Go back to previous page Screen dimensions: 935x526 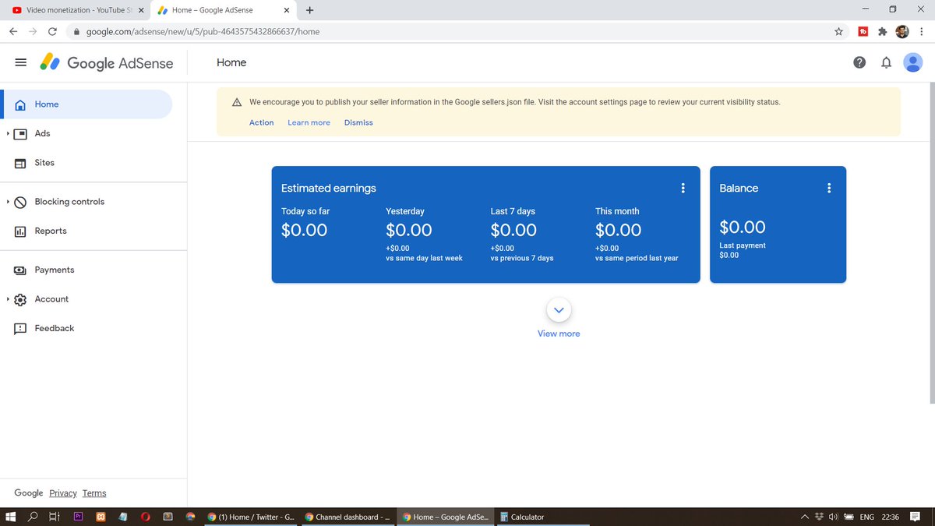click(13, 31)
